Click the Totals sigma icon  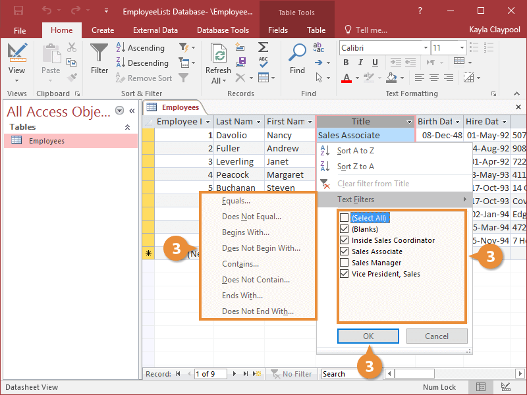coord(263,47)
